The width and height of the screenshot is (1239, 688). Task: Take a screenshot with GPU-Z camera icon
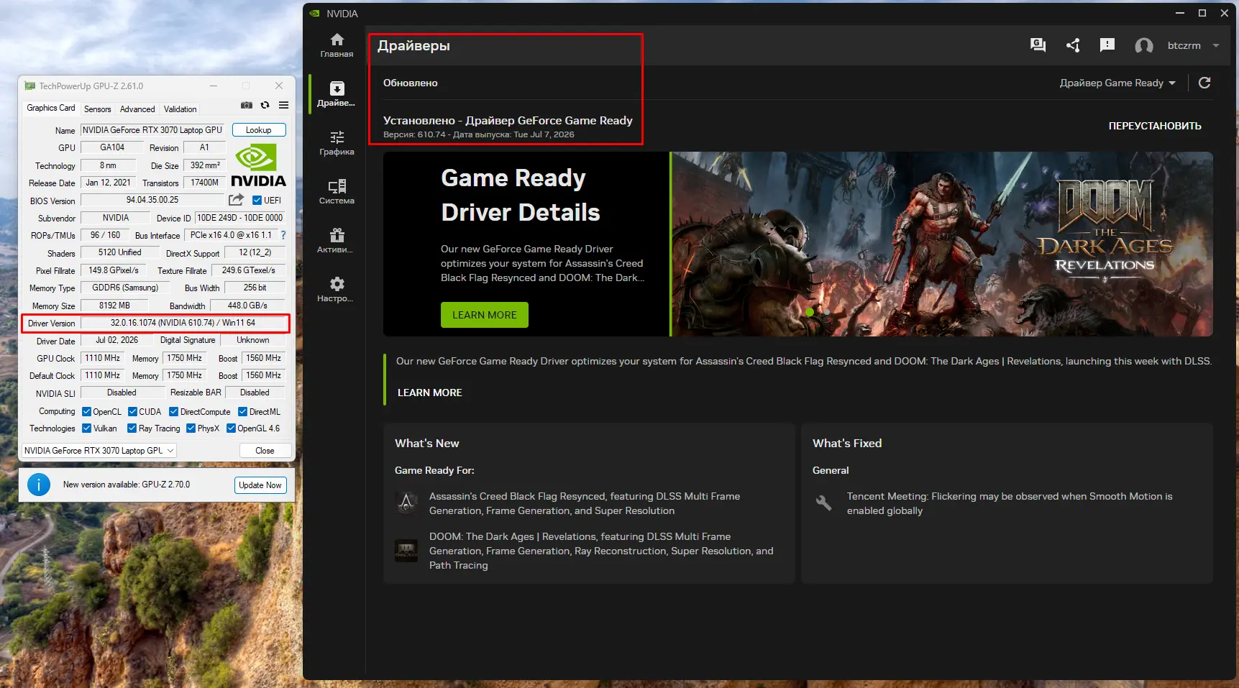[x=247, y=105]
